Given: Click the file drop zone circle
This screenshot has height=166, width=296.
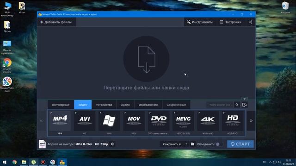Looking at the screenshot, I should click(146, 59).
